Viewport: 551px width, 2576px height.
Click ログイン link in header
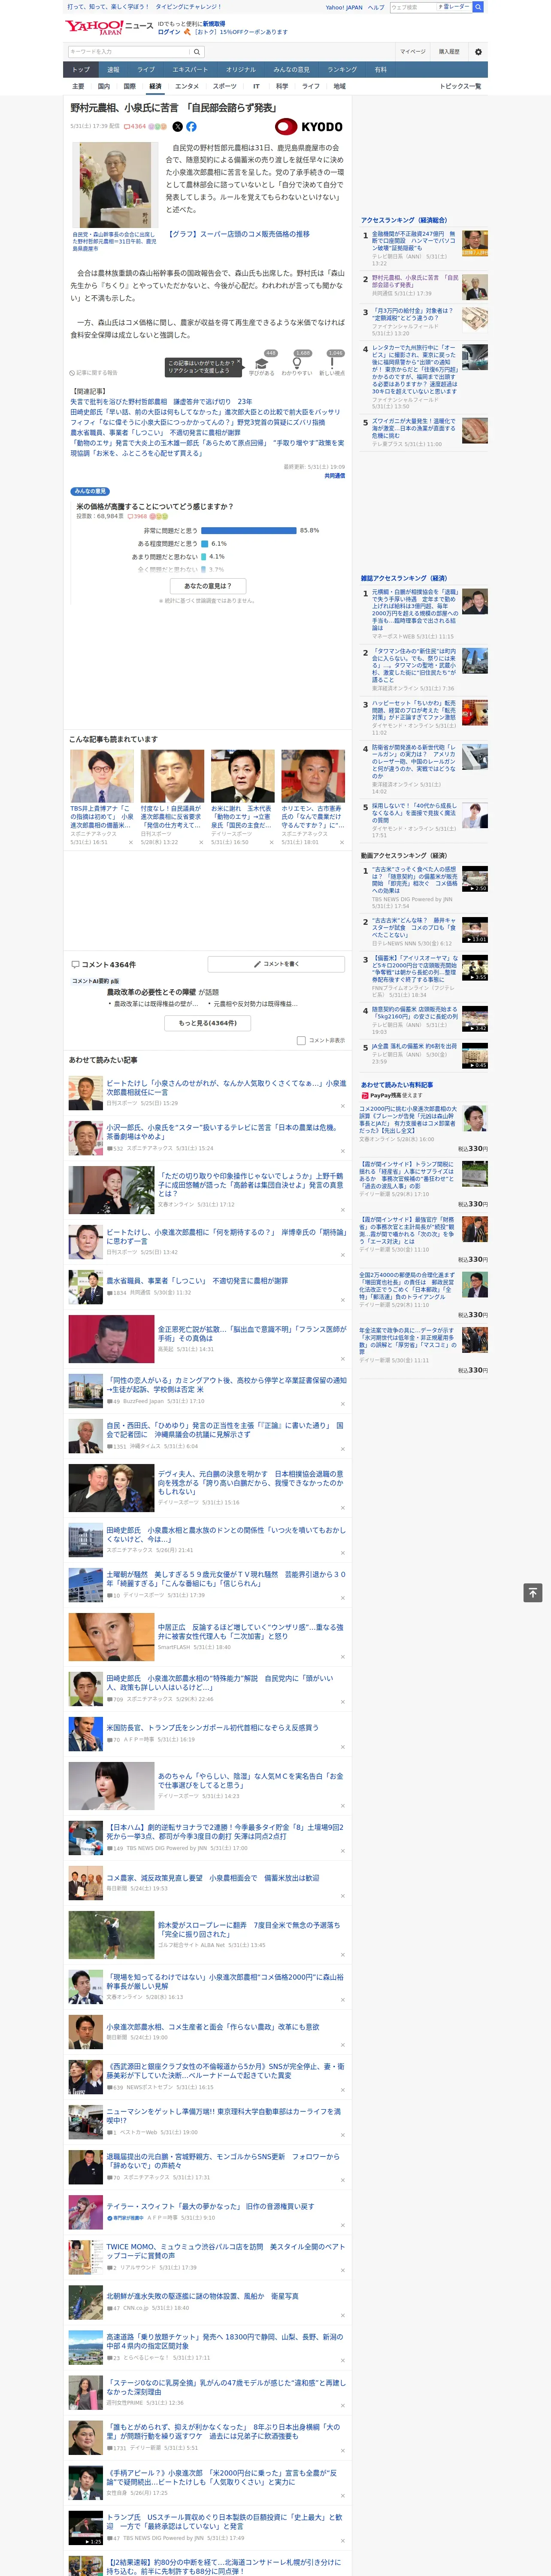coord(169,32)
